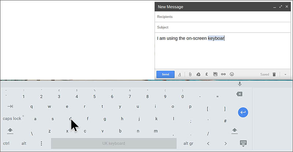Hide the on-screen keyboard icon

pos(243,144)
